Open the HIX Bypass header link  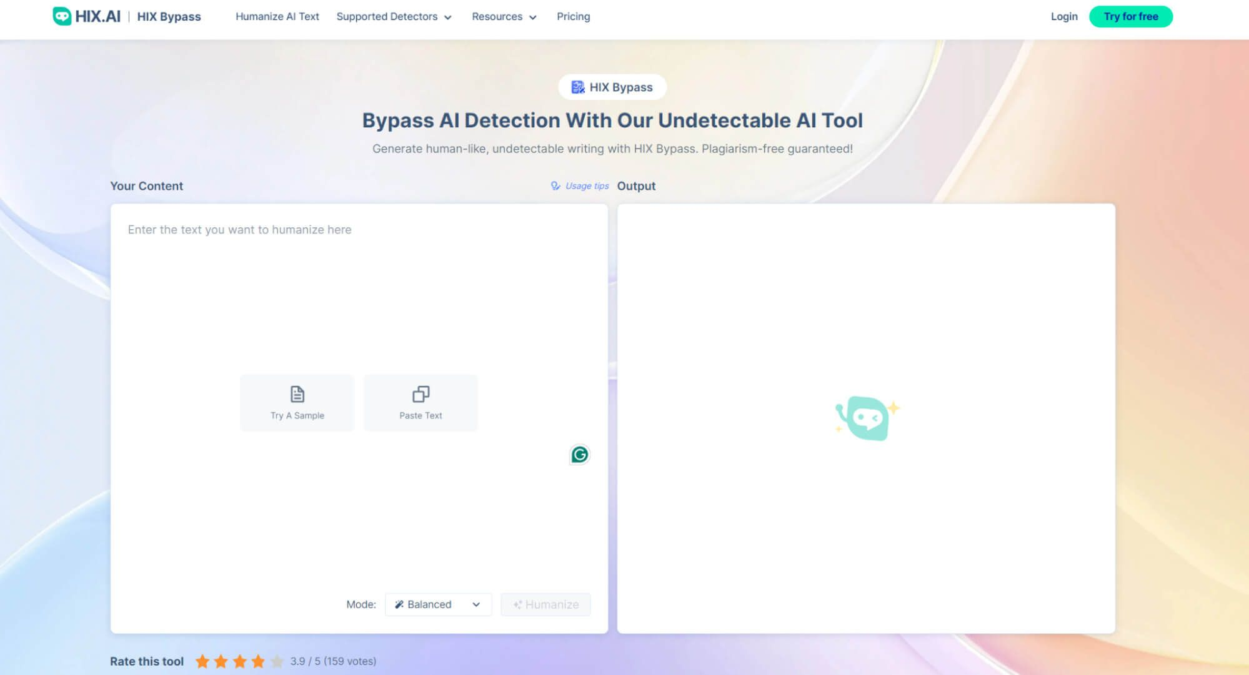point(169,17)
